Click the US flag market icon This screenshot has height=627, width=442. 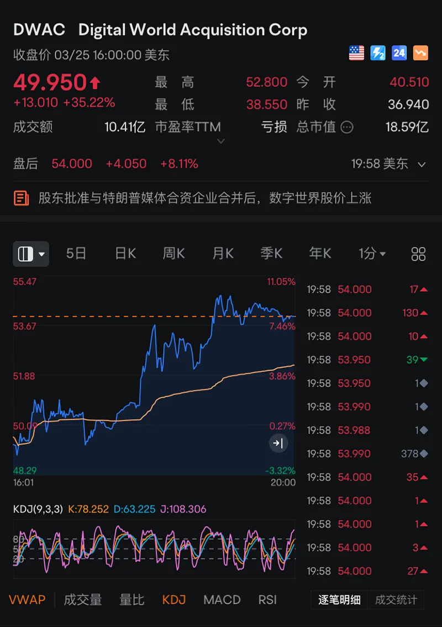coord(356,53)
